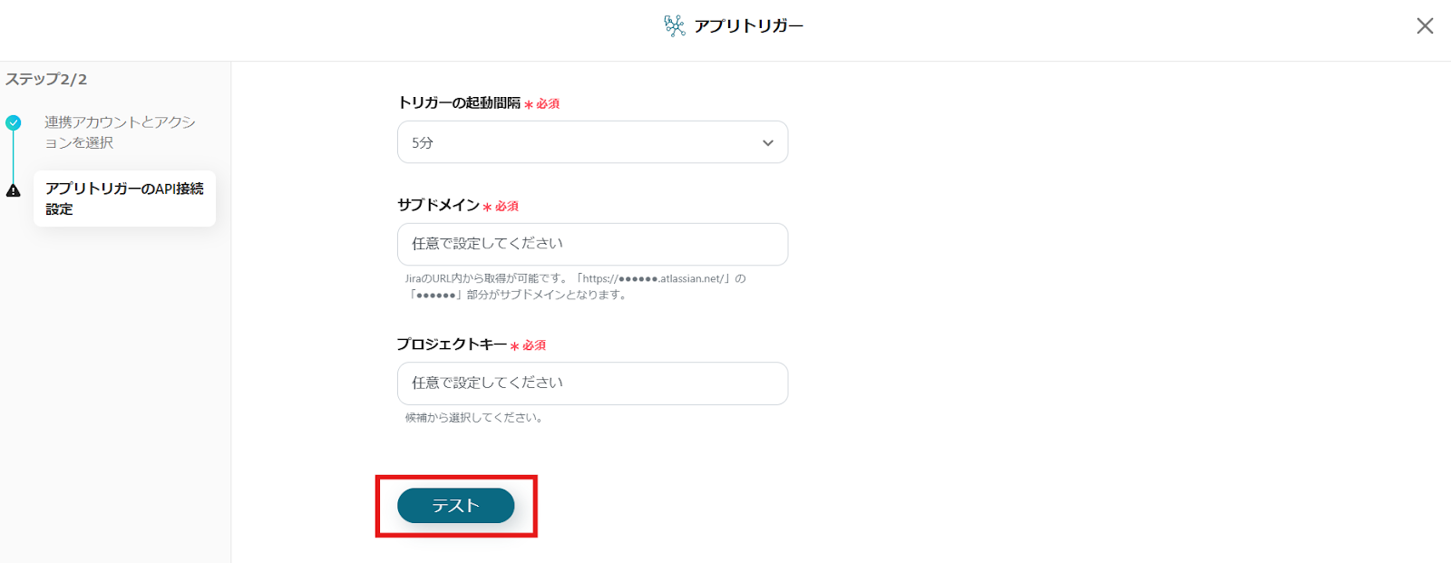Image resolution: width=1451 pixels, height=563 pixels.
Task: Click the Jira URL subdomain help text
Action: pyautogui.click(x=575, y=286)
